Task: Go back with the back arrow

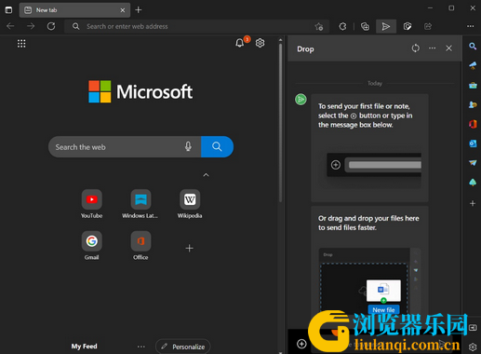Action: (x=10, y=26)
